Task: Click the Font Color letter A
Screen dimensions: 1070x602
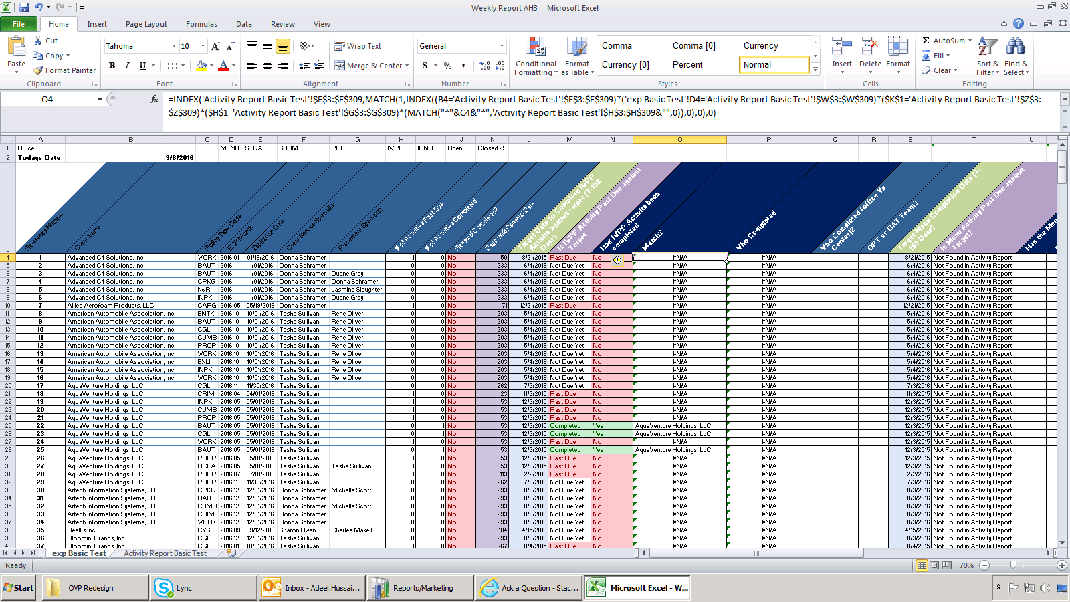Action: click(x=223, y=66)
